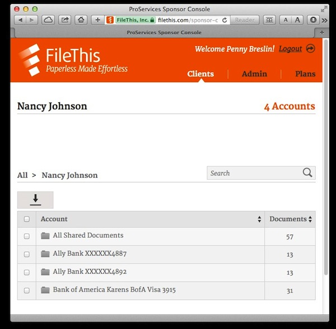The width and height of the screenshot is (336, 329).
Task: Open the iCloud tabs button
Action: pos(48,20)
